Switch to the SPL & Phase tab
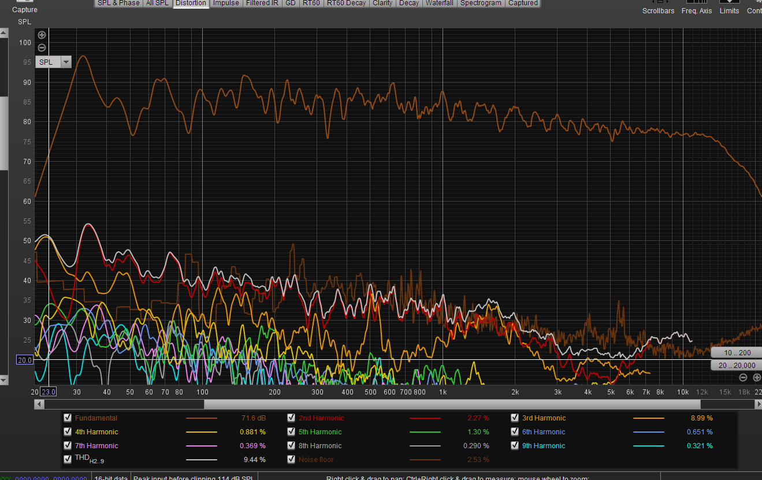The height and width of the screenshot is (480, 762). pos(118,3)
